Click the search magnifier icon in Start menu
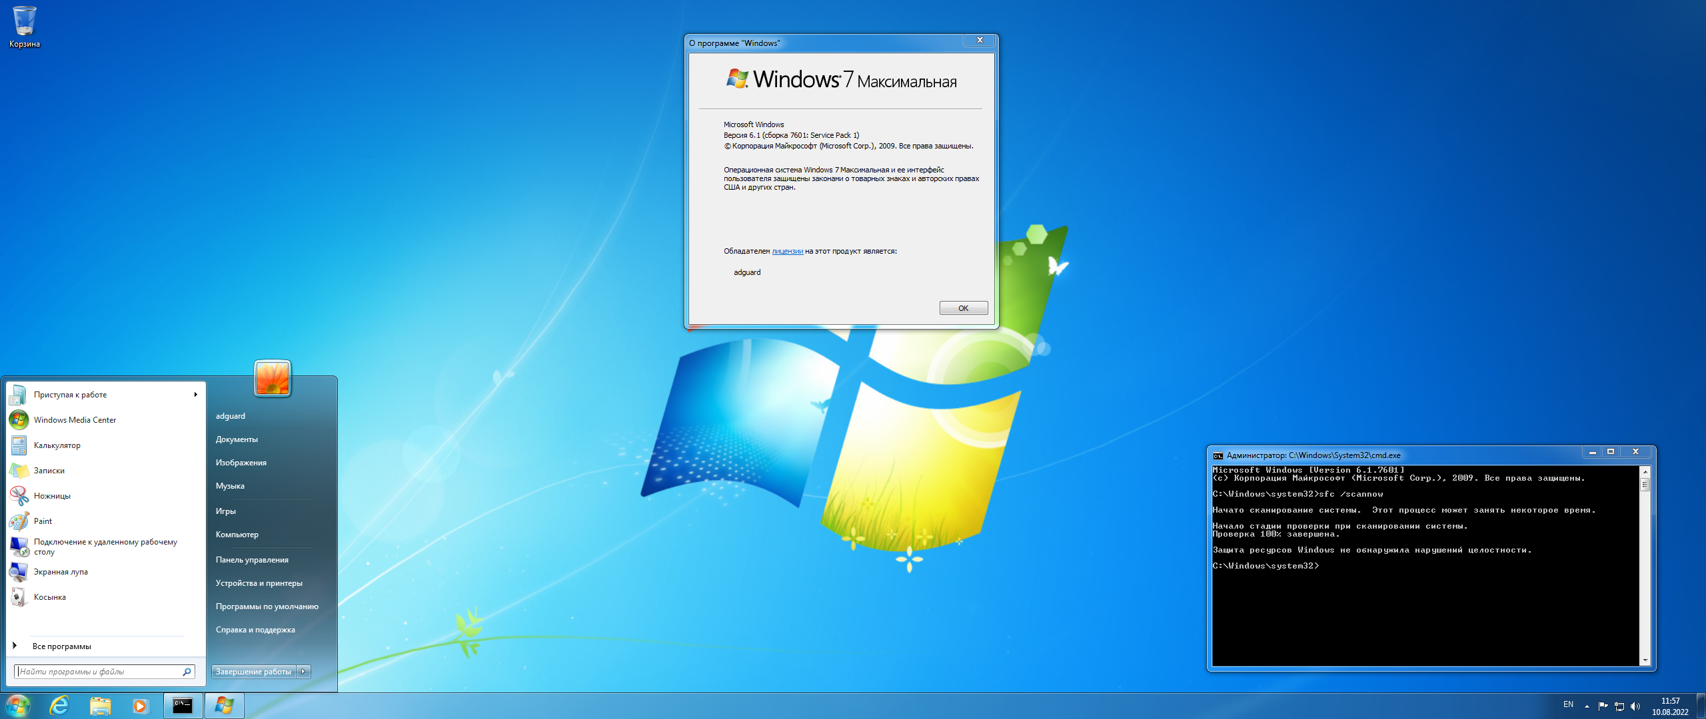Viewport: 1706px width, 719px height. click(187, 672)
